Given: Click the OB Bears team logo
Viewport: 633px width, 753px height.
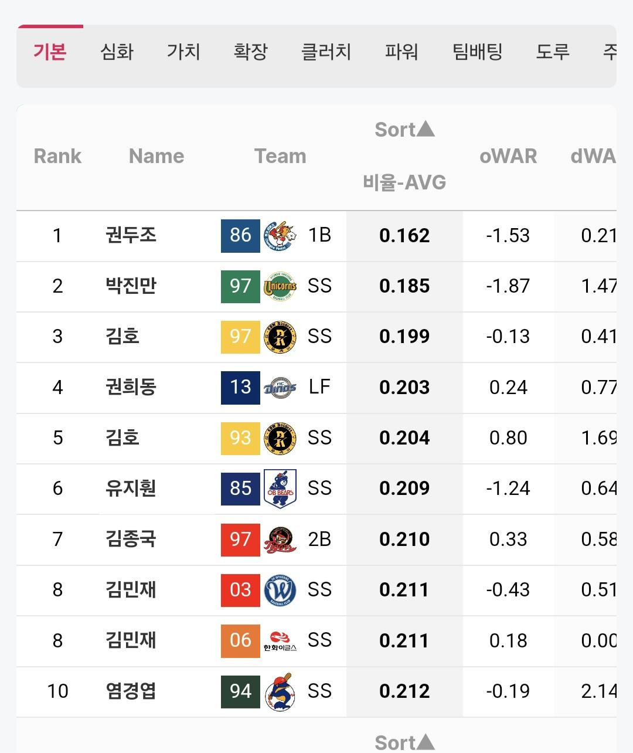Looking at the screenshot, I should pyautogui.click(x=280, y=489).
